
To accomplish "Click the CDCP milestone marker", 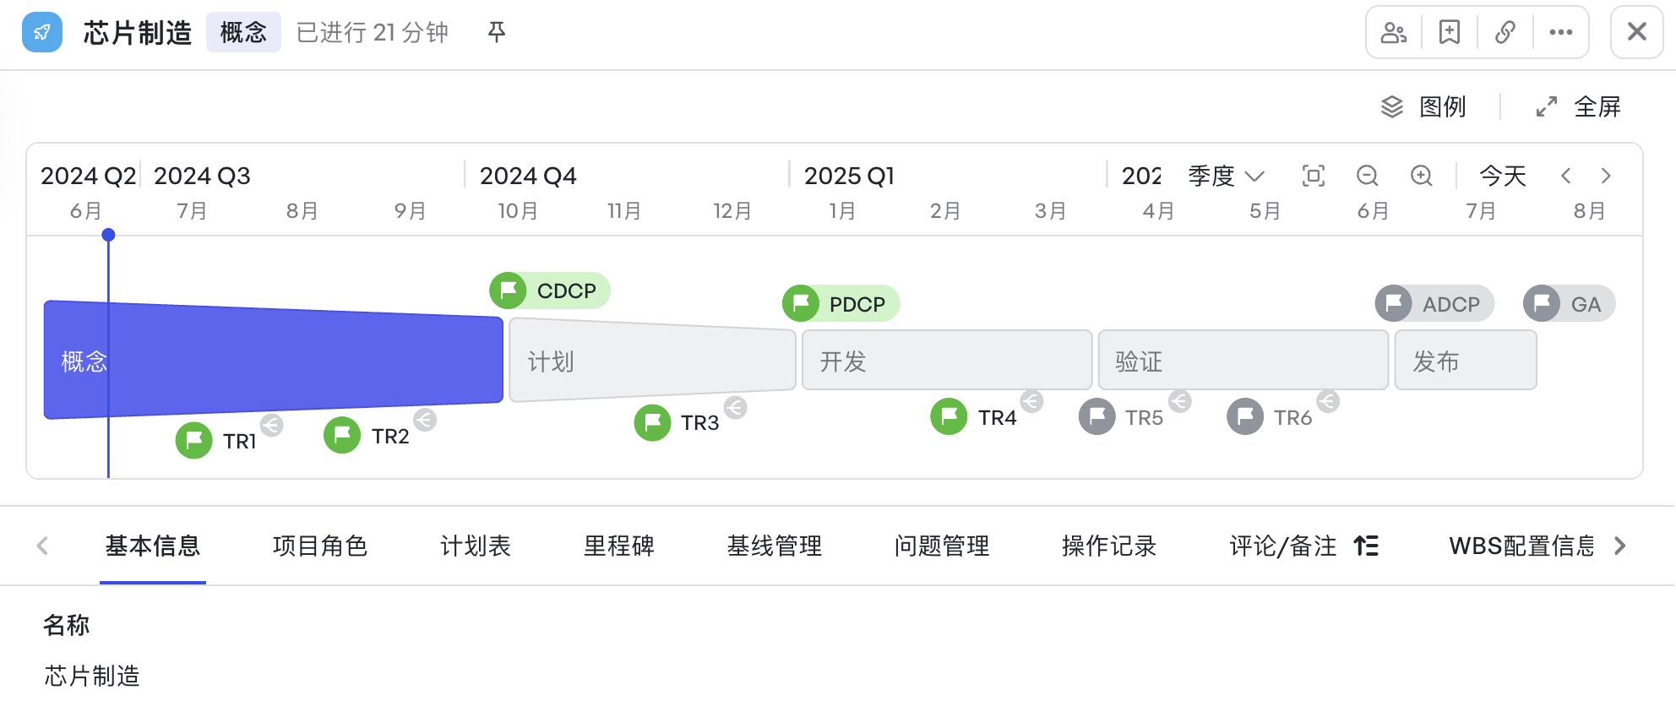I will [x=550, y=291].
